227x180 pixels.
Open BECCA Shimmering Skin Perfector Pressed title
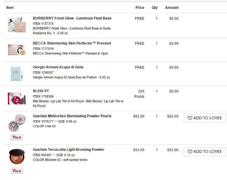[x=72, y=43]
